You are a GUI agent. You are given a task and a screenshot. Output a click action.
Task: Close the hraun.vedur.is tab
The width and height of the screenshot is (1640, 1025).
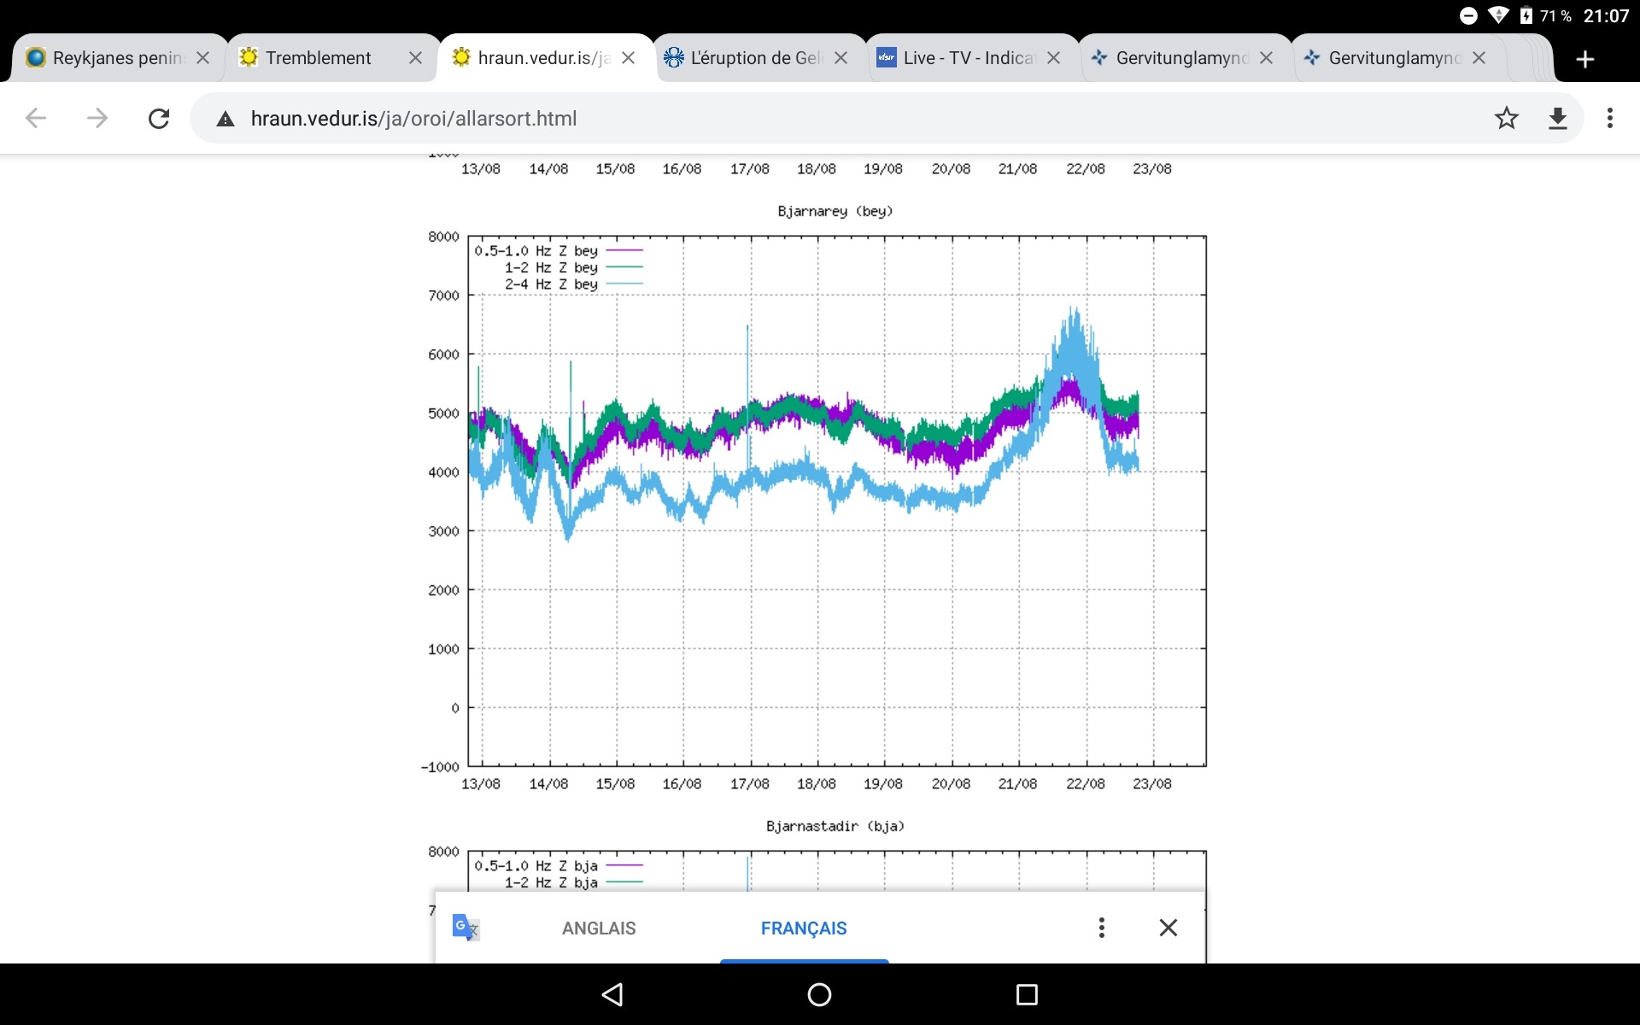(x=628, y=58)
